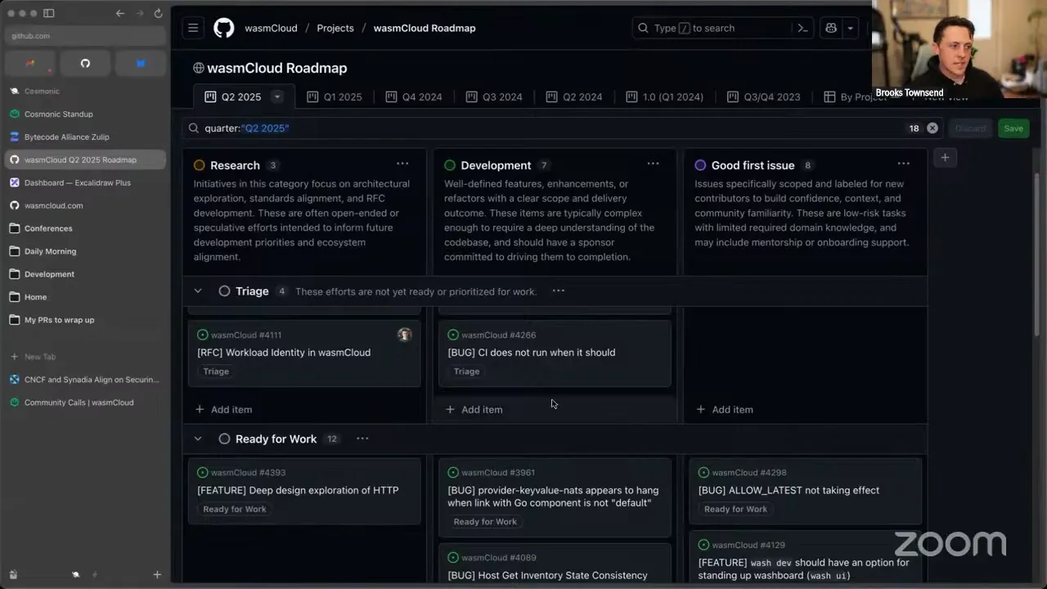Open the archive icon at sidebar bottom

coord(13,574)
